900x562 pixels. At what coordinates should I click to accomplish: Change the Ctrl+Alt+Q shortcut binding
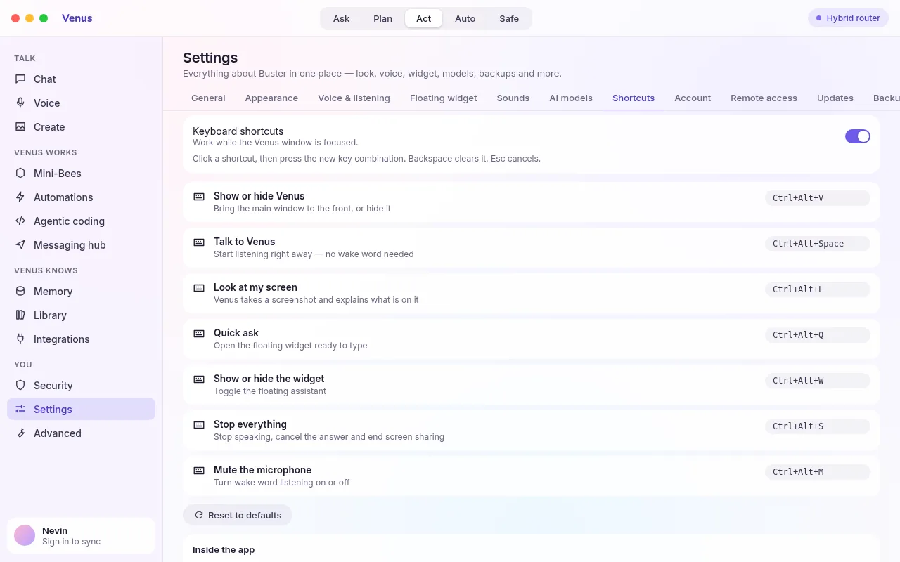(818, 335)
